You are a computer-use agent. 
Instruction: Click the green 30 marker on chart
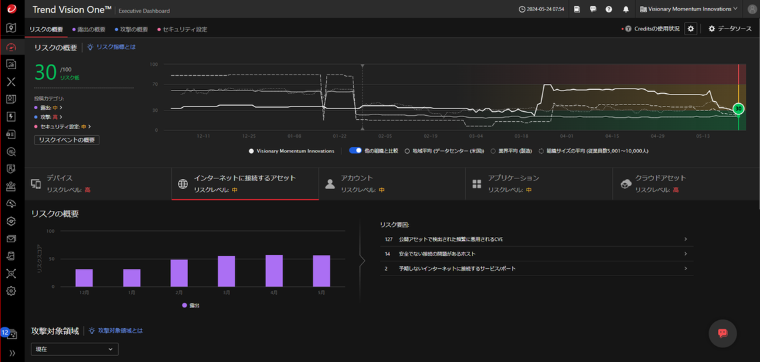pos(738,109)
